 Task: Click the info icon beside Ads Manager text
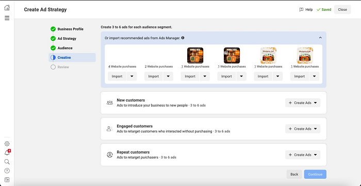pos(183,38)
